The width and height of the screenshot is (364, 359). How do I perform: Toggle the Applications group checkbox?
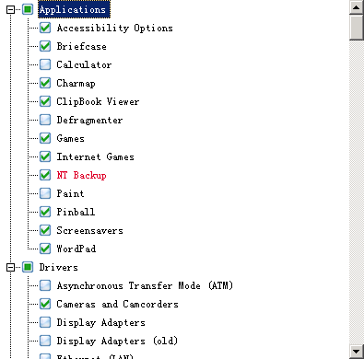[28, 9]
